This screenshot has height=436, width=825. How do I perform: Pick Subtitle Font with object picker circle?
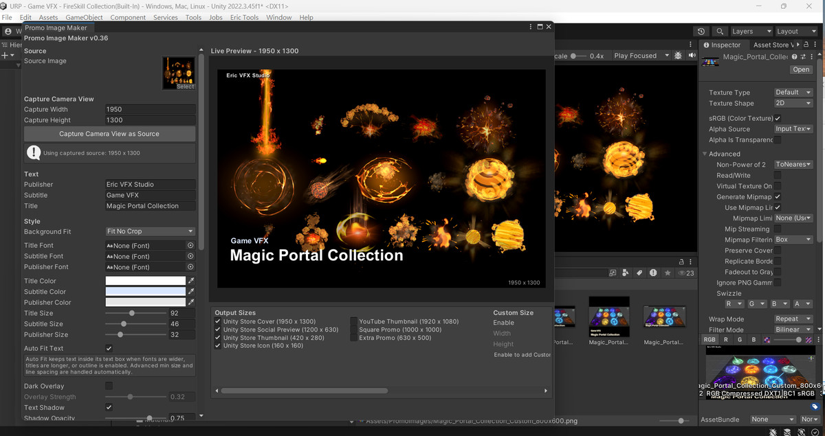coord(190,256)
